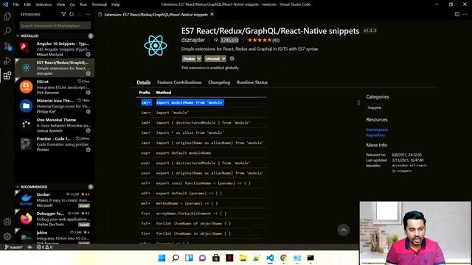Viewport: 472px width, 265px height.
Task: Close the ES7 React extension editor tab
Action: point(212,14)
